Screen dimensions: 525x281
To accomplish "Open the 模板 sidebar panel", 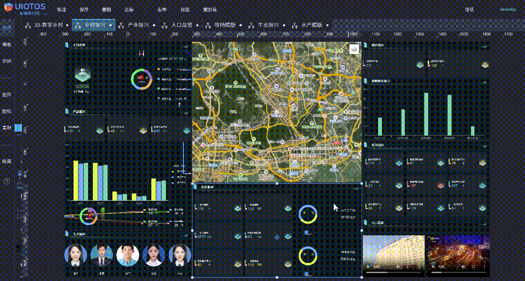I will point(7,45).
